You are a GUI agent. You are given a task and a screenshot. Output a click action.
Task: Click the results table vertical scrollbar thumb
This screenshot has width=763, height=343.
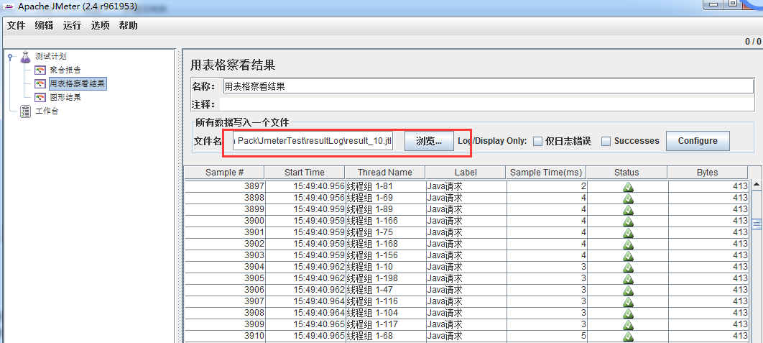(x=757, y=224)
